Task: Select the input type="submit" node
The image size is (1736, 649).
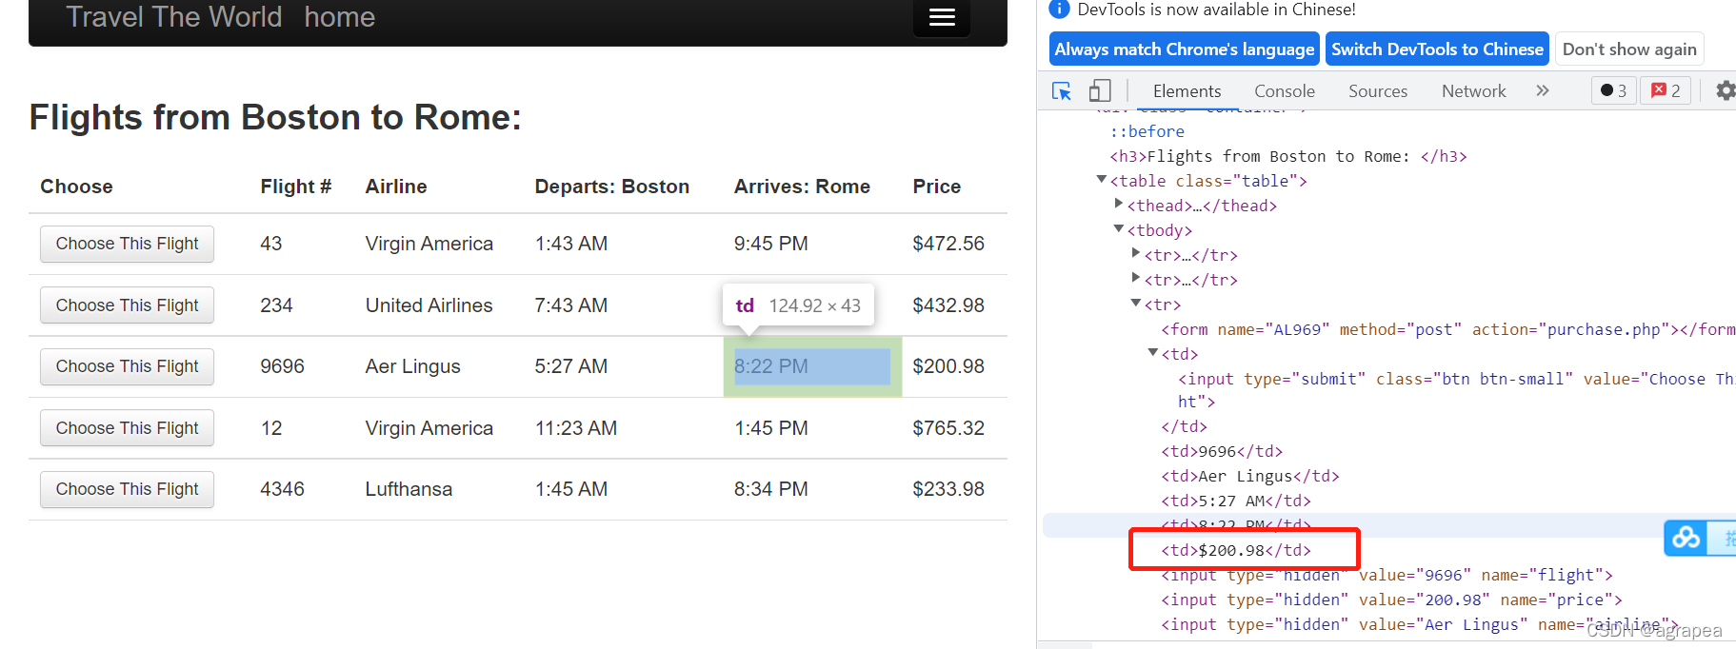Action: coord(1456,390)
